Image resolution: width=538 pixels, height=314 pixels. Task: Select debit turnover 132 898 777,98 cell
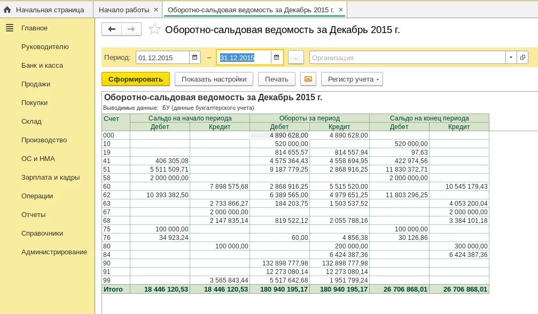(x=279, y=263)
